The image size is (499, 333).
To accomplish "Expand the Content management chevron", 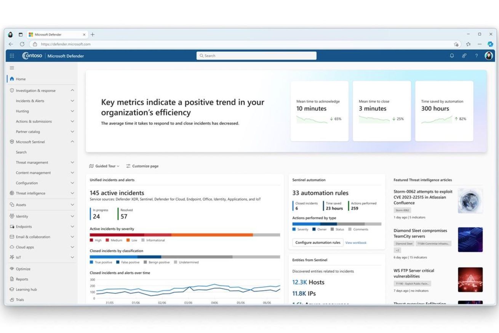I will pyautogui.click(x=72, y=173).
